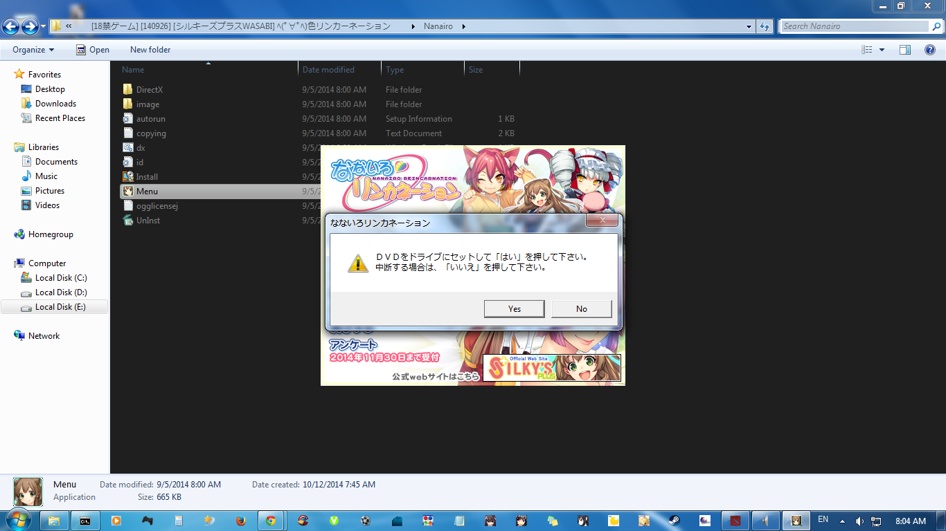Click No to cancel the DVD prompt

tap(581, 309)
